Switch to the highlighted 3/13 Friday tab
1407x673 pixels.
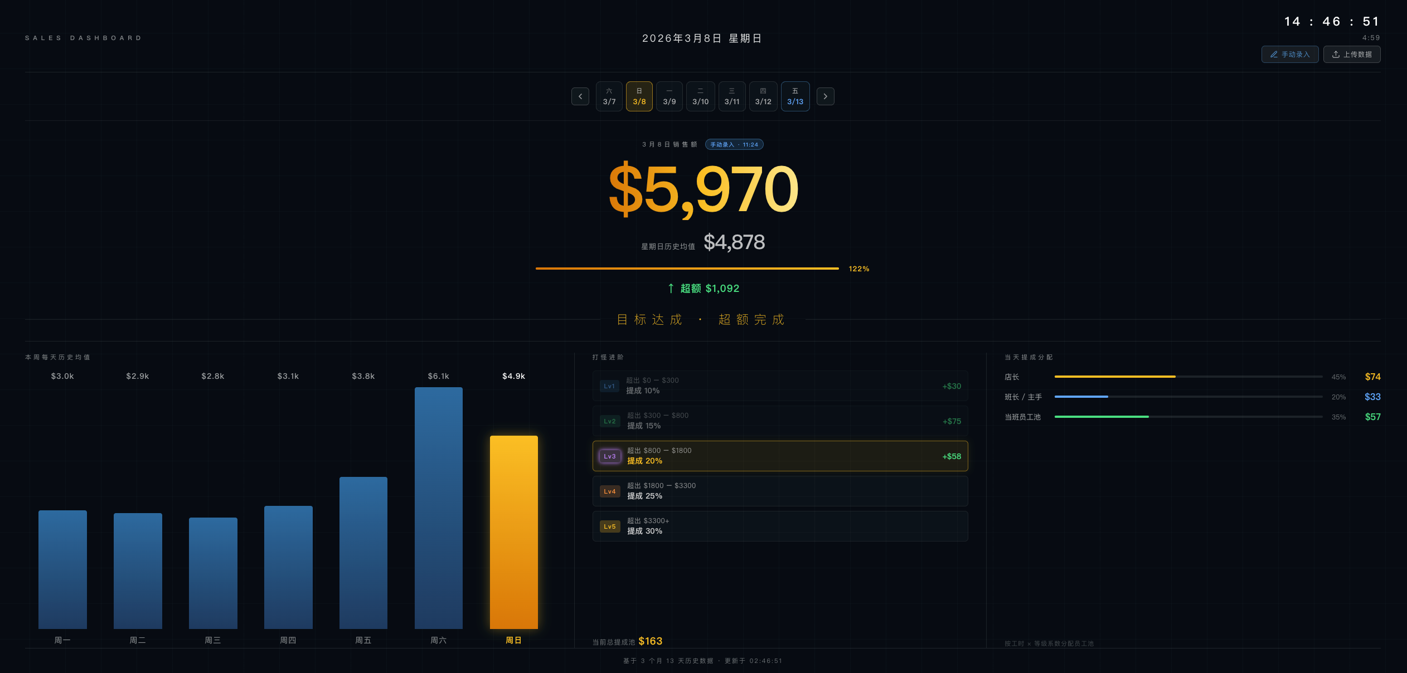pyautogui.click(x=795, y=96)
